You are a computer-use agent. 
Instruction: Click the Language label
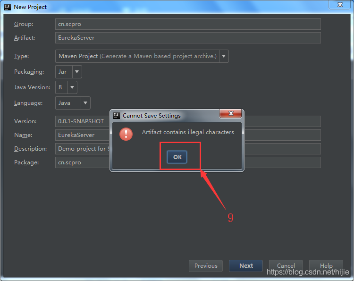point(28,103)
